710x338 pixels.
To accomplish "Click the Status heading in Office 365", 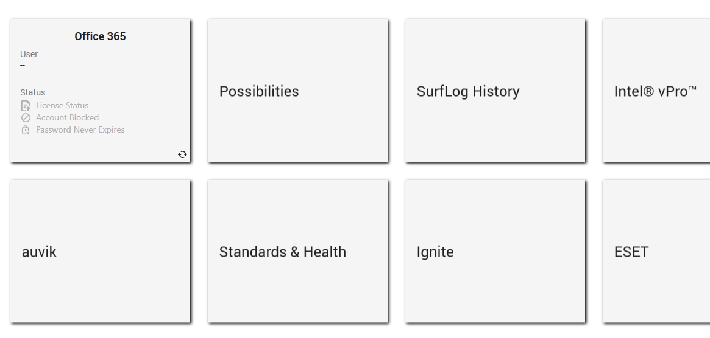I will pos(32,92).
